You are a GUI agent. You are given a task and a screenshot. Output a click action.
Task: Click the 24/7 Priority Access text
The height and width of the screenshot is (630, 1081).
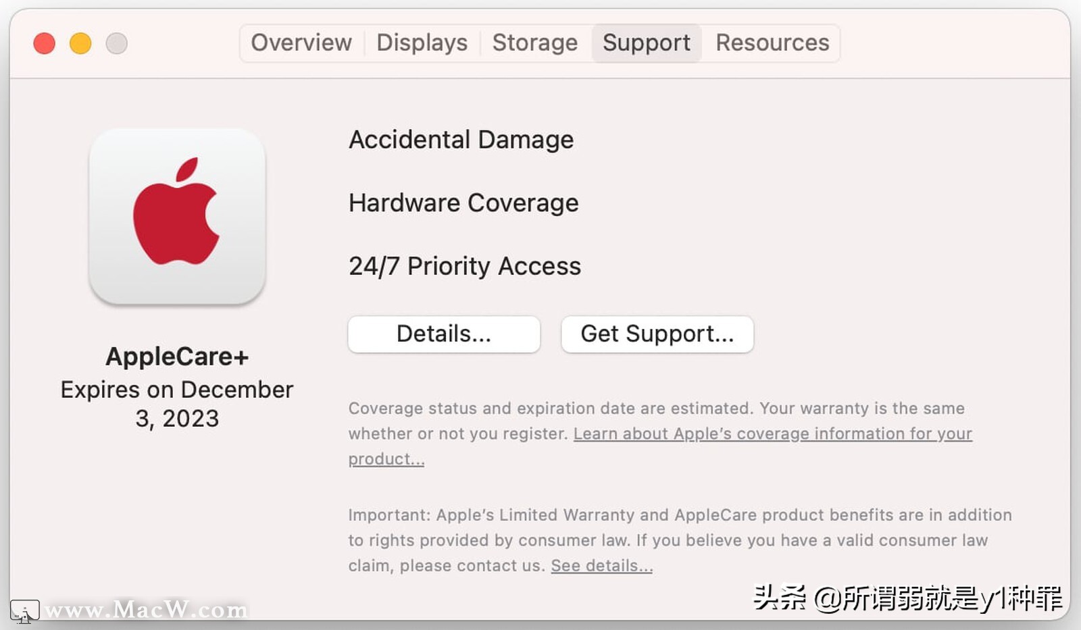tap(464, 266)
